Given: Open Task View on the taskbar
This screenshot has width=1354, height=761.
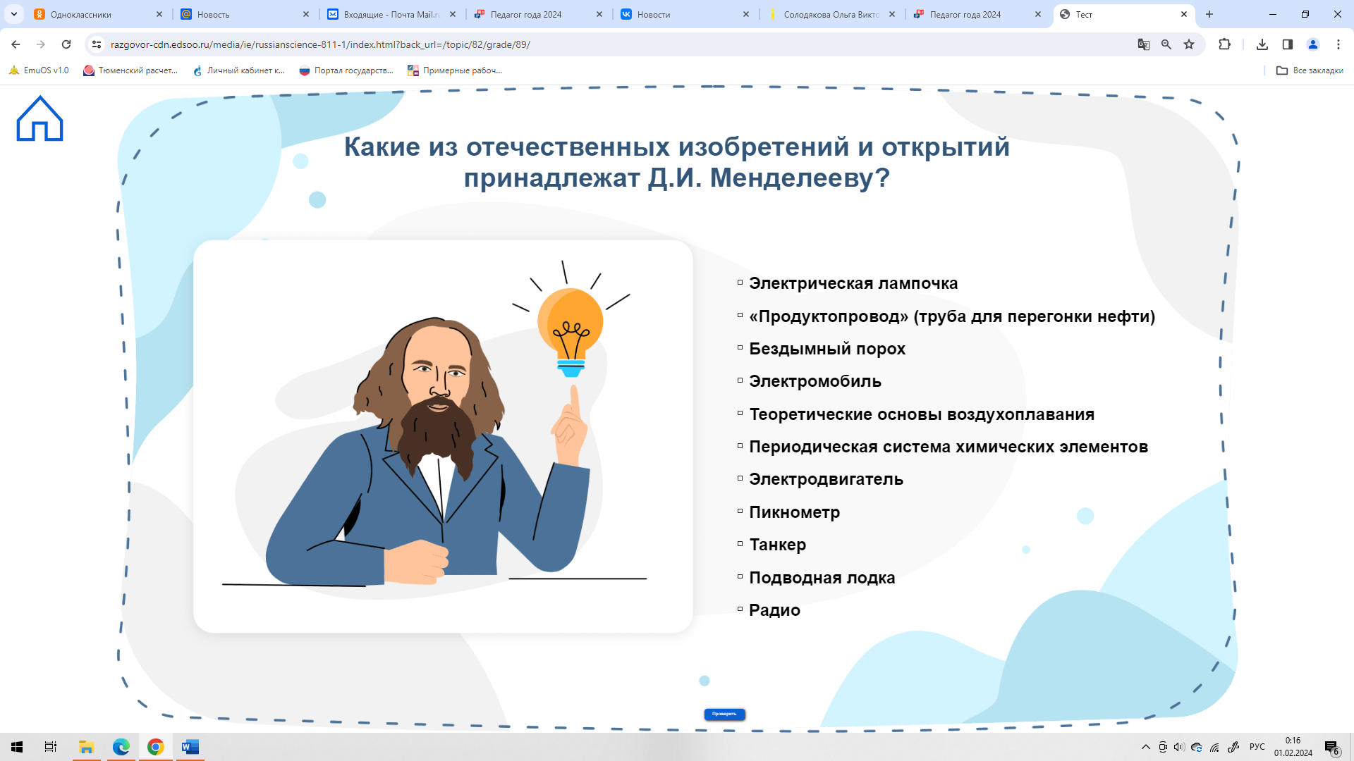Looking at the screenshot, I should click(x=51, y=747).
